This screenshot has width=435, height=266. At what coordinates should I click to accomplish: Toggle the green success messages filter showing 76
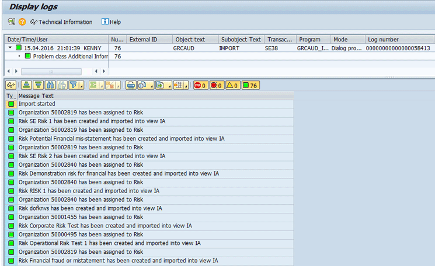(x=250, y=85)
